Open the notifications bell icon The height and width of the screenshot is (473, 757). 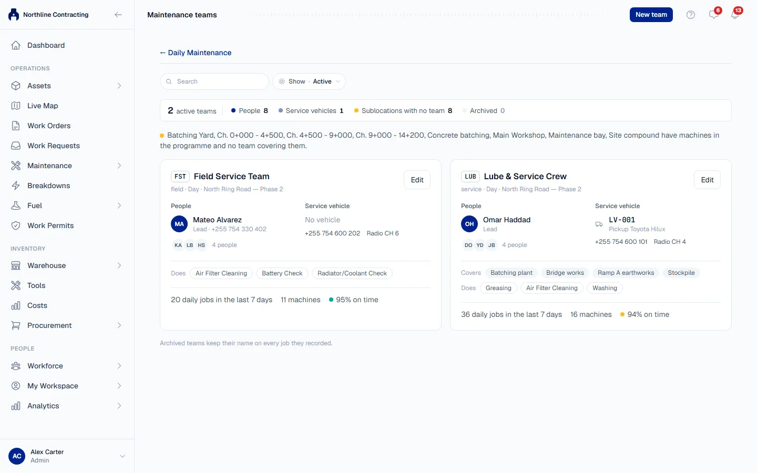tap(735, 15)
